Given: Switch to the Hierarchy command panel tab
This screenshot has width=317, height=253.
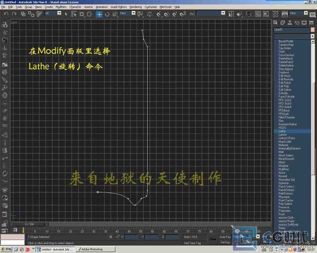Looking at the screenshot, I should tap(290, 23).
